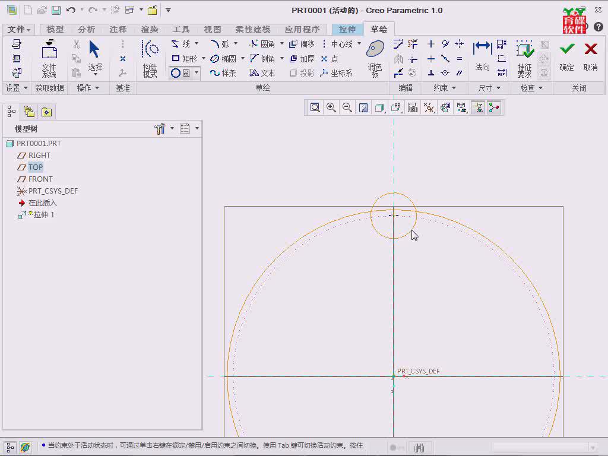Viewport: 608px width, 456px height.
Task: Select the Rectangle (矩形) tool
Action: [184, 59]
